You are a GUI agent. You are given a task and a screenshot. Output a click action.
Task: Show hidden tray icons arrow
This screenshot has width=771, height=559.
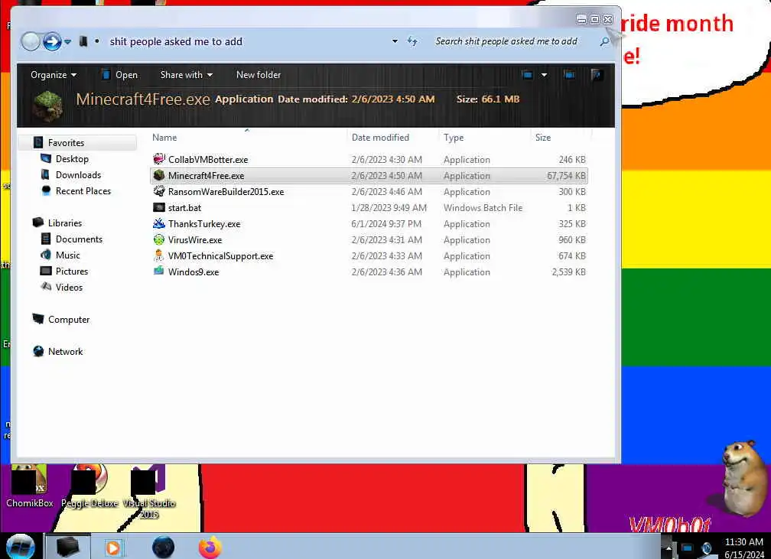(668, 548)
